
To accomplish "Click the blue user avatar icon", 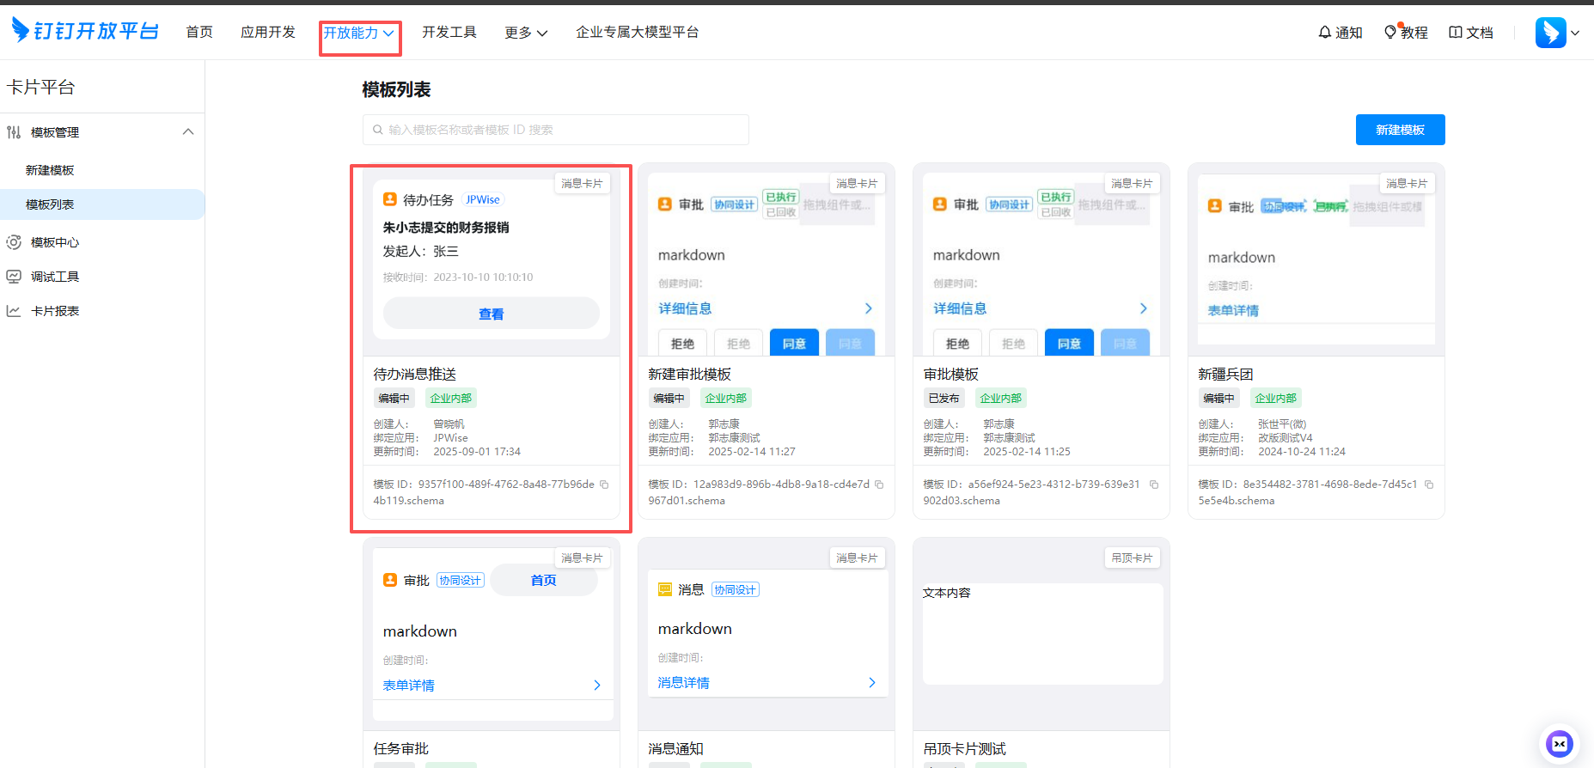I will point(1551,33).
